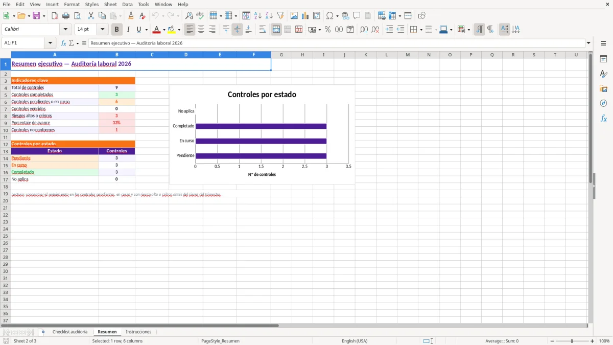Screen dimensions: 613x345
Task: Open print preview
Action: (77, 16)
